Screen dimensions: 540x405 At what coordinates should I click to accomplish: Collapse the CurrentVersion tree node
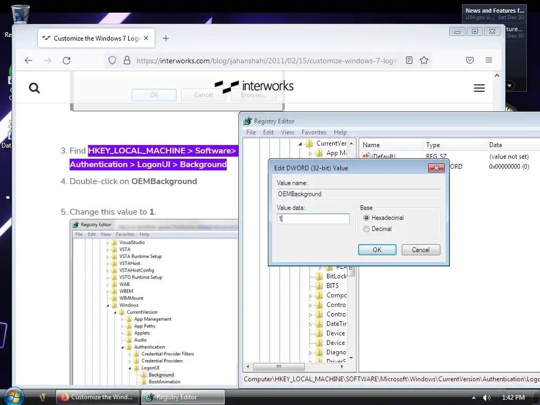[x=300, y=144]
